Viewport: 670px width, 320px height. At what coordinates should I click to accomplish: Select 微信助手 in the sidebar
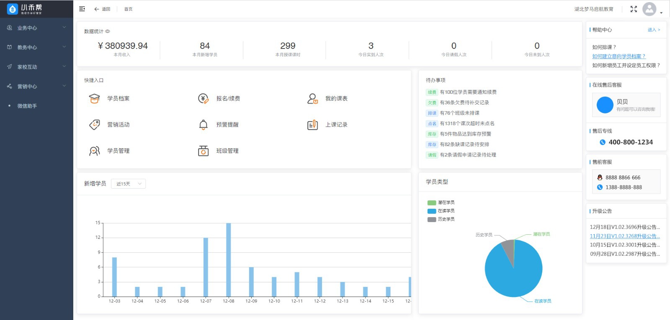pyautogui.click(x=27, y=106)
